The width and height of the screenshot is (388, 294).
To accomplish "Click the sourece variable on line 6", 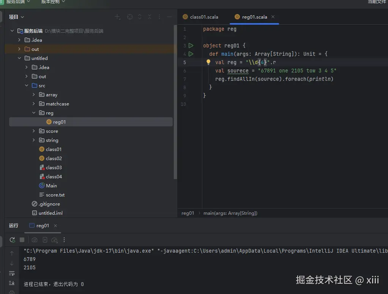I will tap(238, 71).
